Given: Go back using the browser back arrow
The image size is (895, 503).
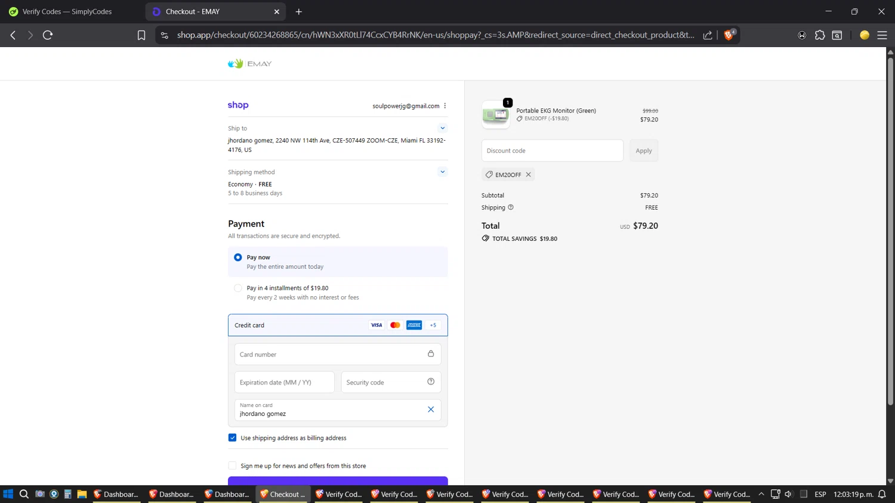Looking at the screenshot, I should coord(13,35).
